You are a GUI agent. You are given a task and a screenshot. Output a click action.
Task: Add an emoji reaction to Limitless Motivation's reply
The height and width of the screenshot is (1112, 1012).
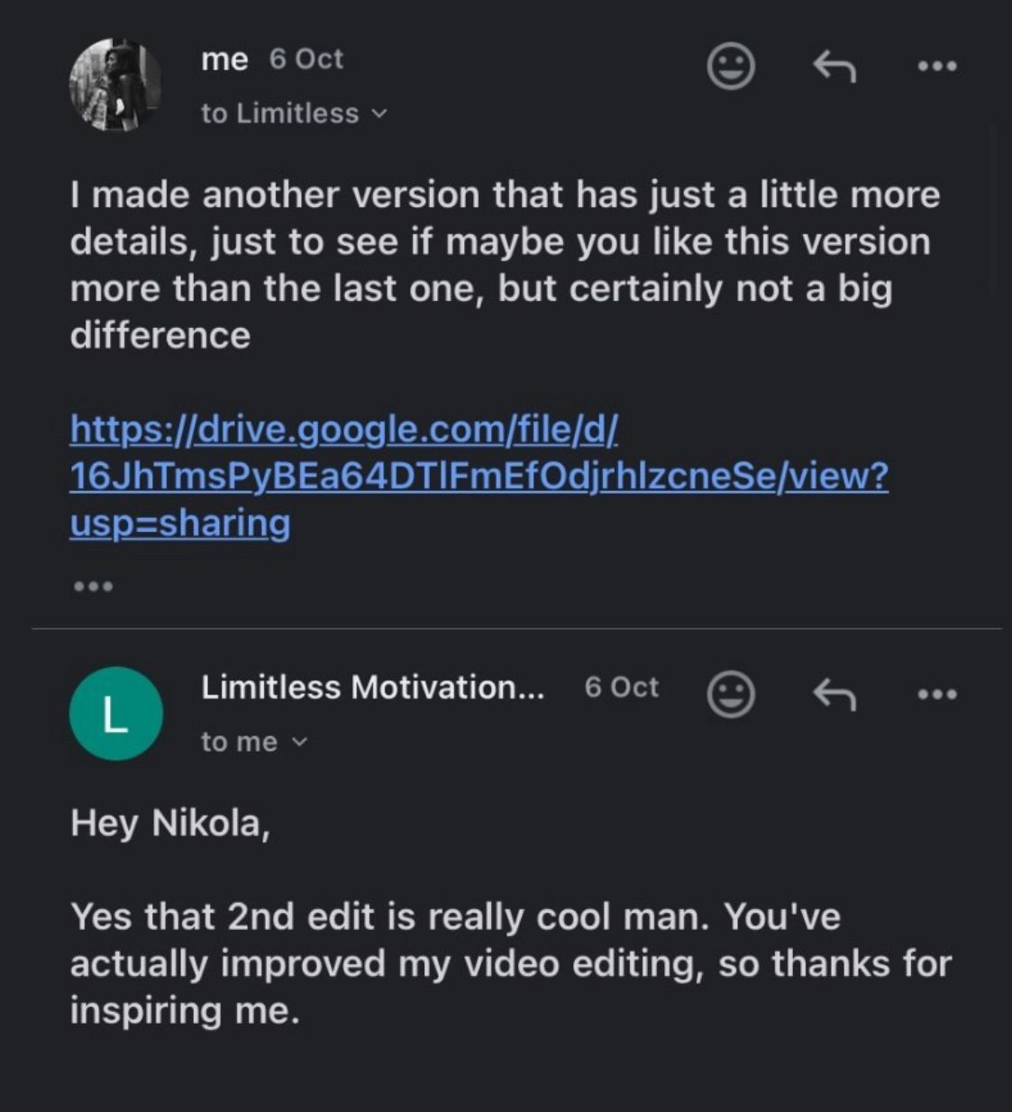tap(731, 695)
